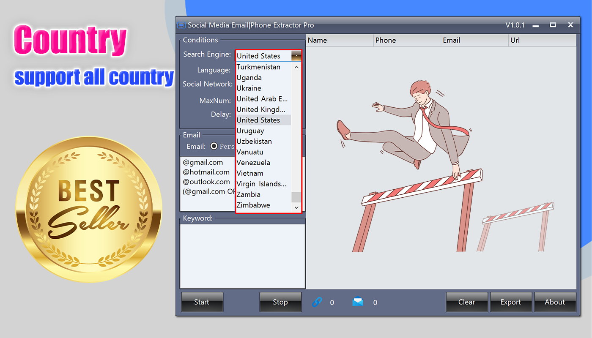Click the Stop button
Image resolution: width=592 pixels, height=338 pixels.
coord(280,302)
